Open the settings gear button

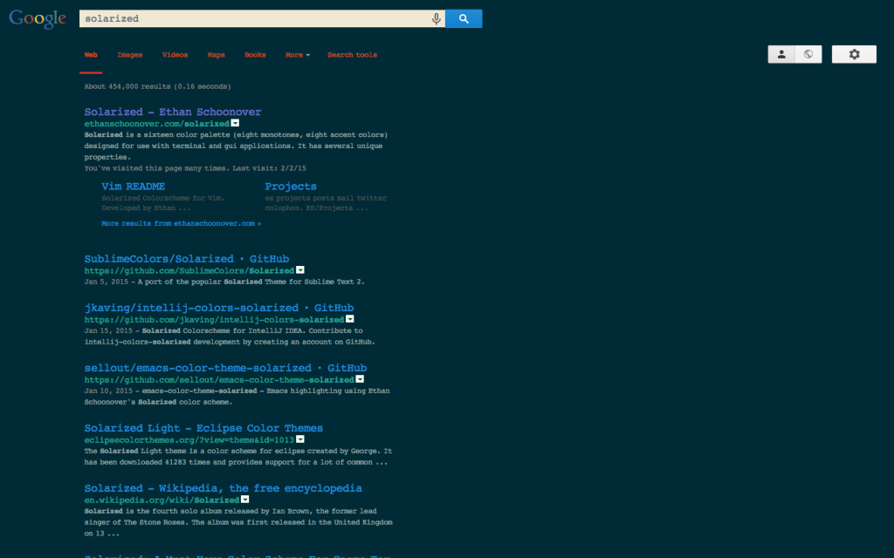854,54
